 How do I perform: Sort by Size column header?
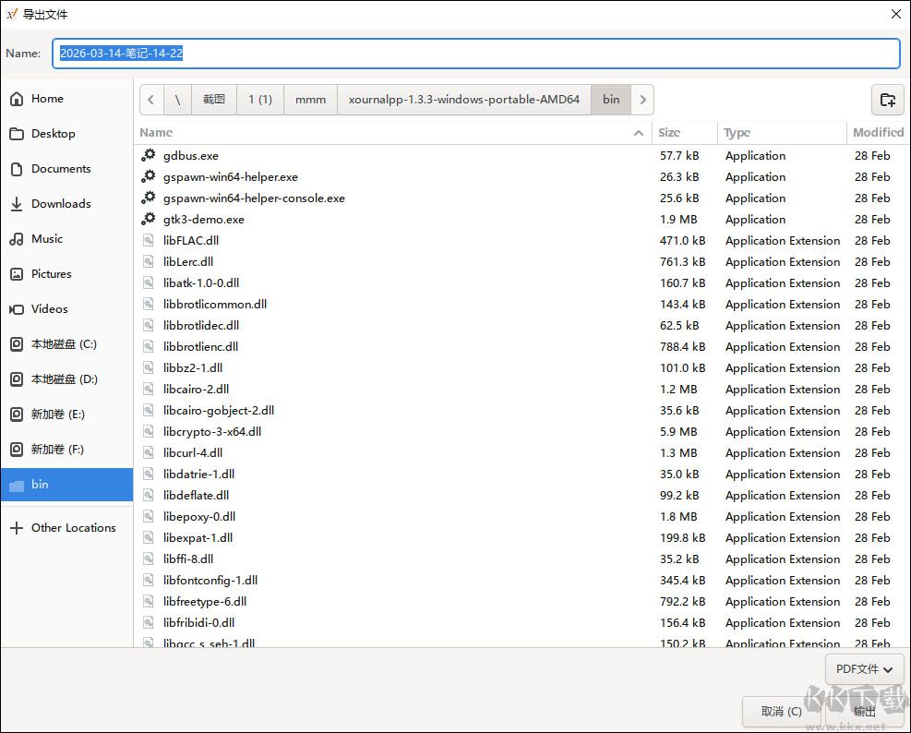pyautogui.click(x=685, y=133)
